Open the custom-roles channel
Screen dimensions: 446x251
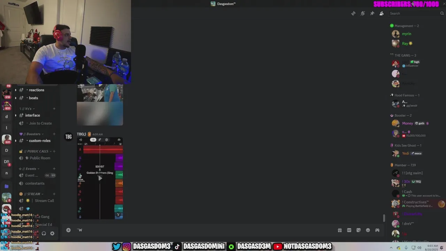39,141
